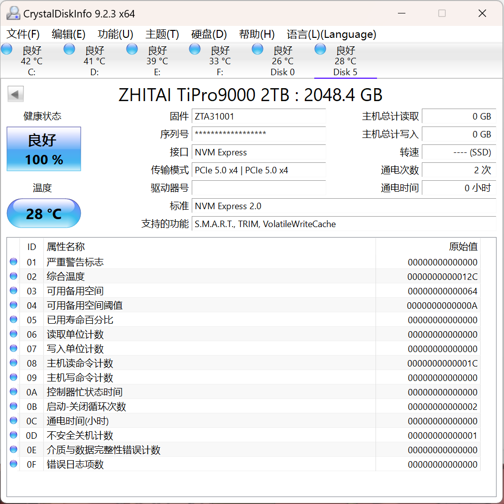504x504 pixels.
Task: Click the status dot above Disk 5 tab
Action: 320,49
